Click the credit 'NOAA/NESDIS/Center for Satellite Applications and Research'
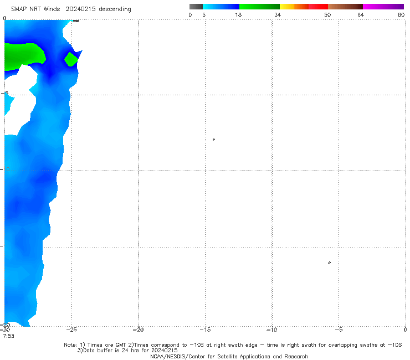 (x=229, y=357)
